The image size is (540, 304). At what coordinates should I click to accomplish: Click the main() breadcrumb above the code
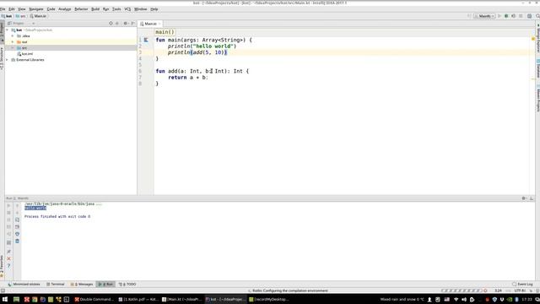165,32
